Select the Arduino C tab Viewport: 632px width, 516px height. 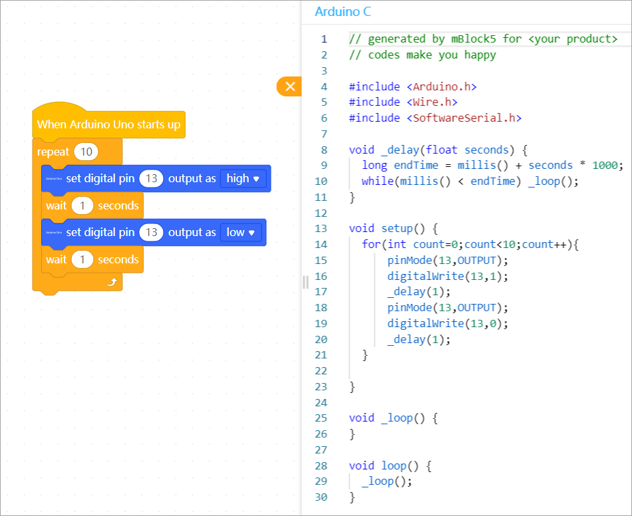(343, 12)
